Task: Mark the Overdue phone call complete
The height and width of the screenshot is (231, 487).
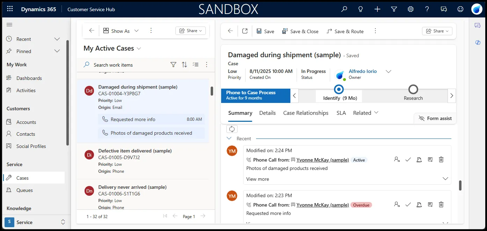Action: tap(408, 204)
